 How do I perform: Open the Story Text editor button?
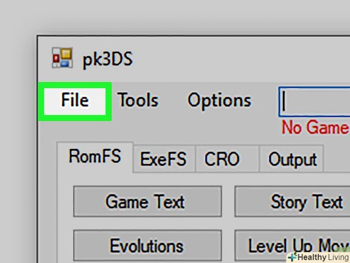(x=292, y=201)
